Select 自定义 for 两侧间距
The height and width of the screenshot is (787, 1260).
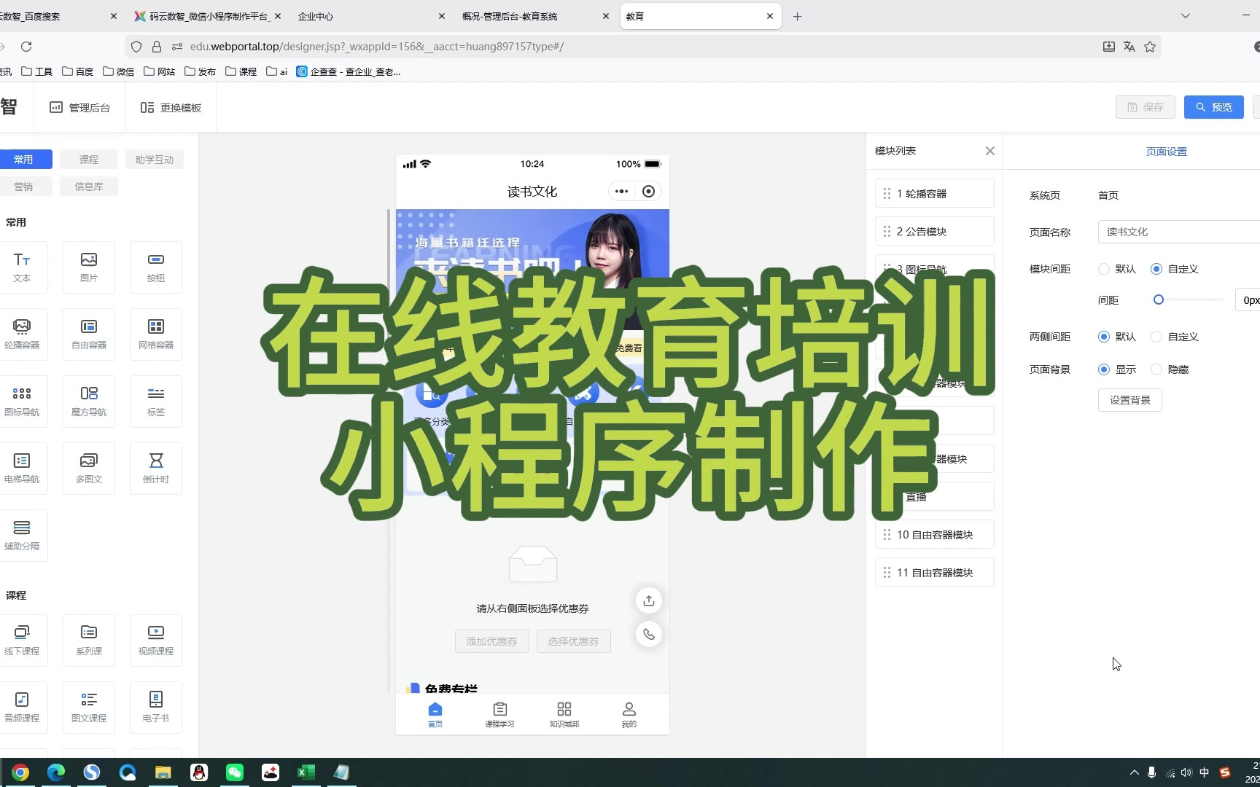[x=1156, y=337]
